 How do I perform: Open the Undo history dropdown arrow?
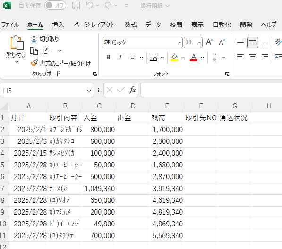97,6
